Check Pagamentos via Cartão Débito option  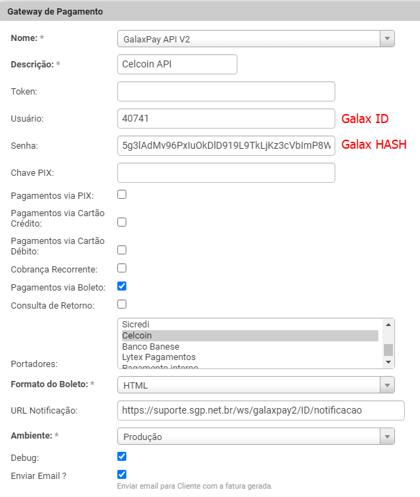coord(122,250)
